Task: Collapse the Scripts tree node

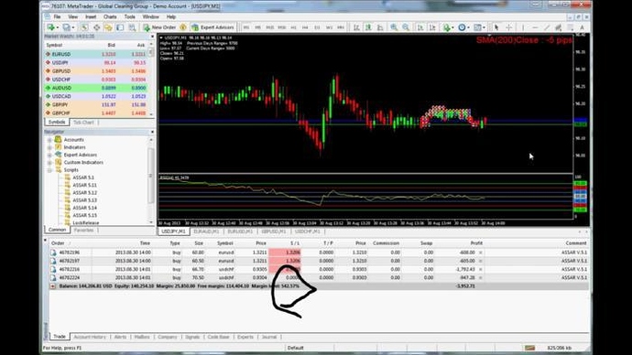Action: (49, 170)
